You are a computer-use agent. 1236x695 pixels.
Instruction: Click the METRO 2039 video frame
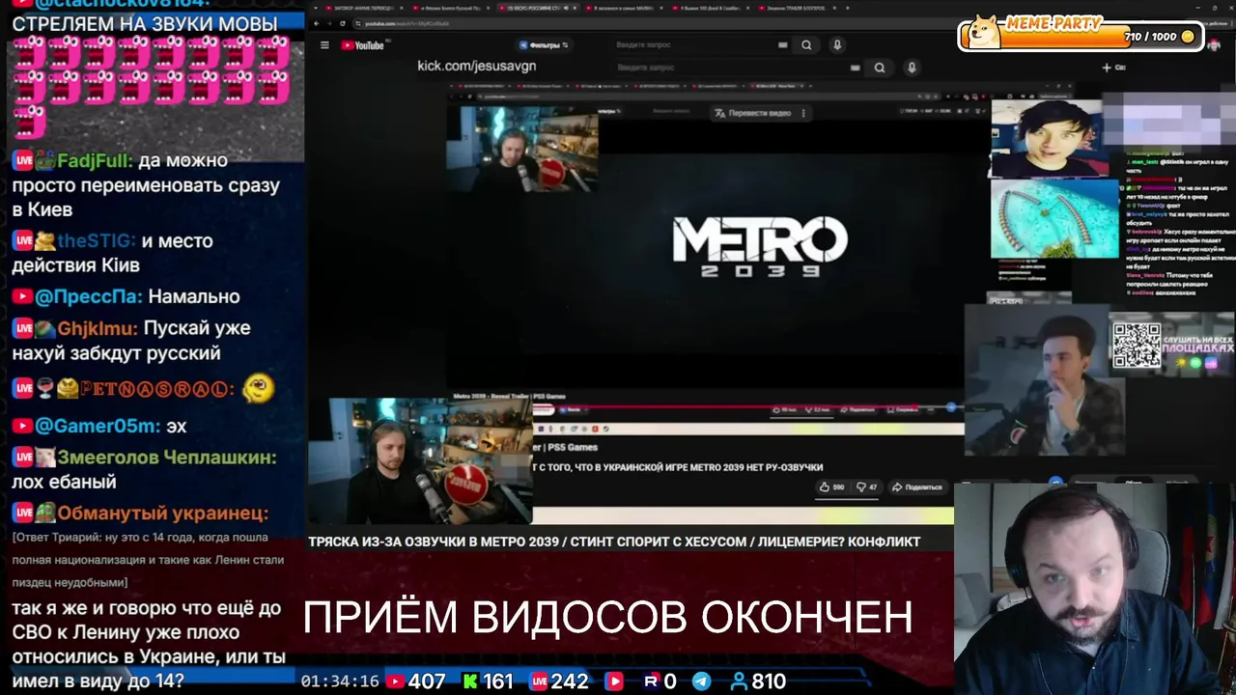[x=760, y=247]
